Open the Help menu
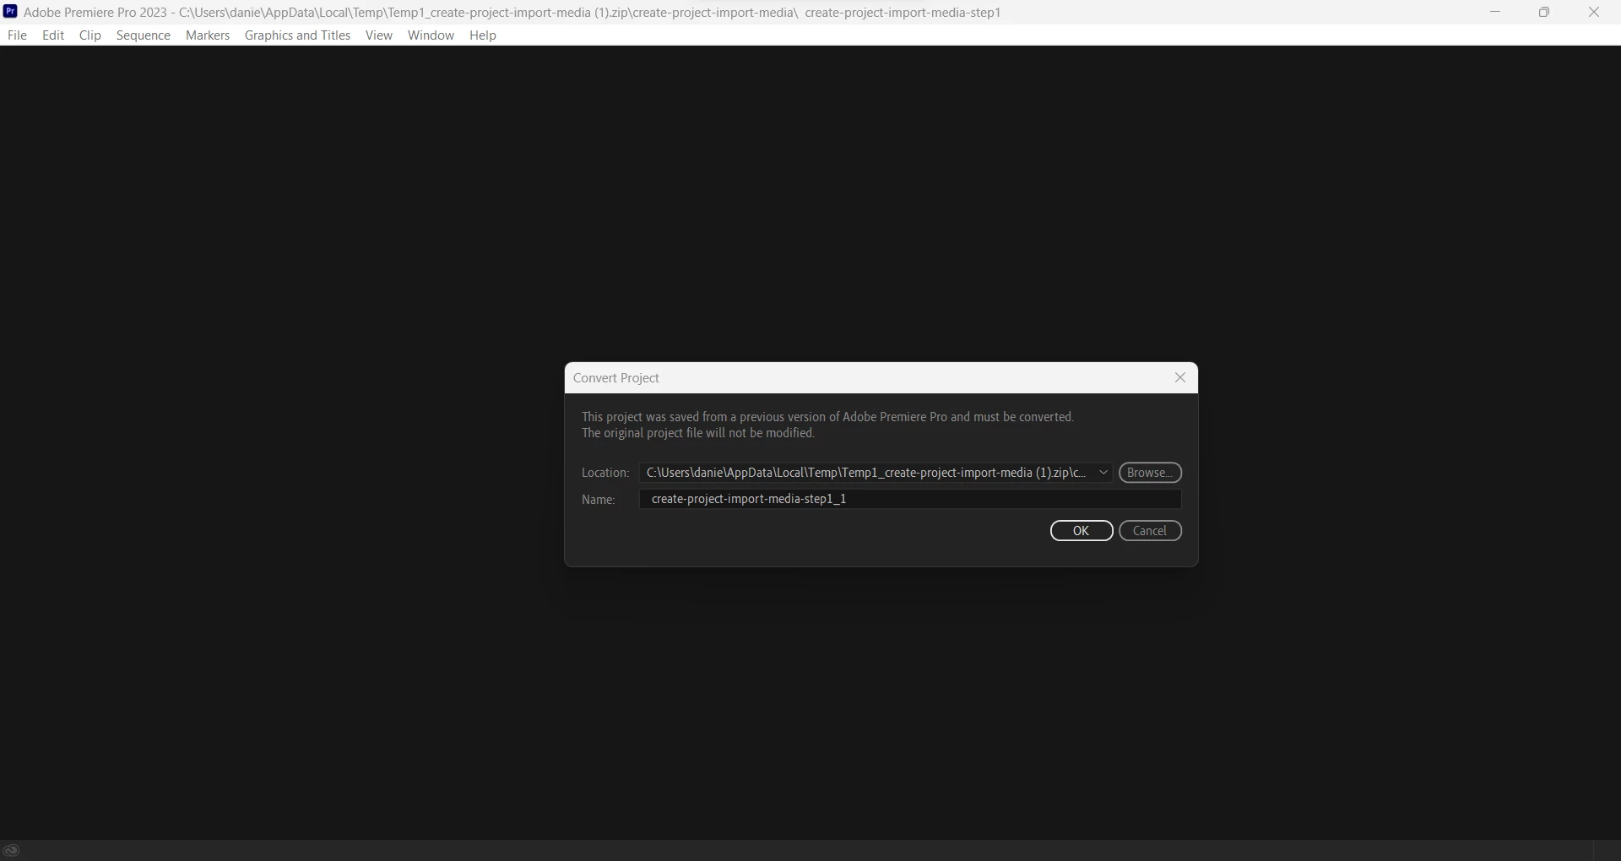1621x861 pixels. [x=483, y=35]
